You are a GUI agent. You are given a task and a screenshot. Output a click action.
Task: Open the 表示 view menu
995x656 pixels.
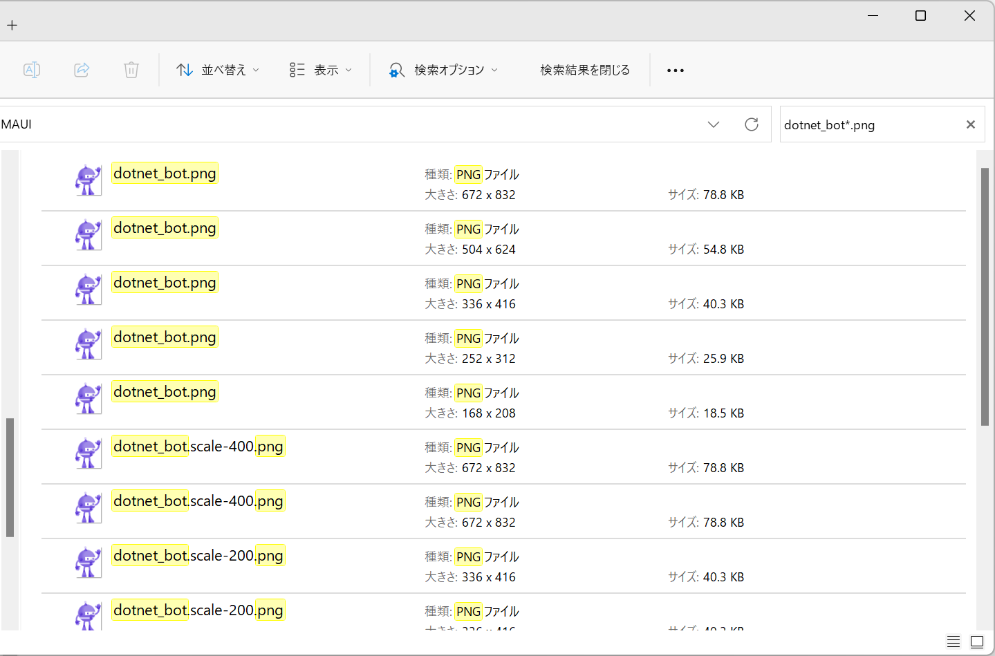tap(321, 70)
